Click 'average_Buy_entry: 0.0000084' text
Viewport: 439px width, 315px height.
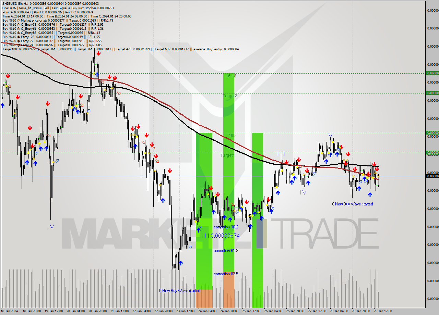(x=216, y=49)
